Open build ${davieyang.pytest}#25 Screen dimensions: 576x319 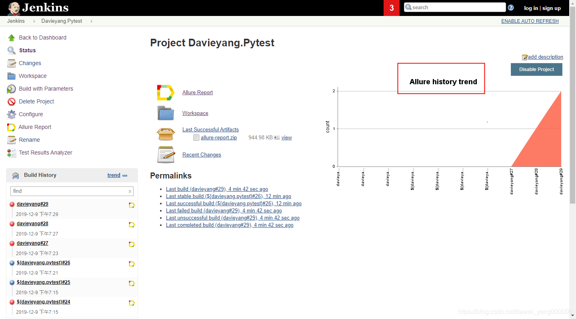tap(44, 282)
